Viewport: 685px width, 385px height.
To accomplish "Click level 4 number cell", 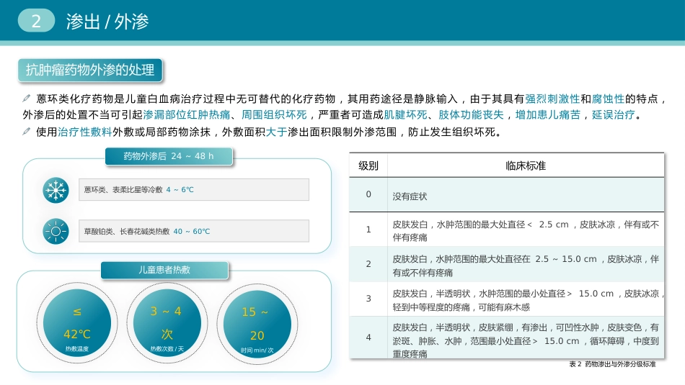I will [x=368, y=338].
